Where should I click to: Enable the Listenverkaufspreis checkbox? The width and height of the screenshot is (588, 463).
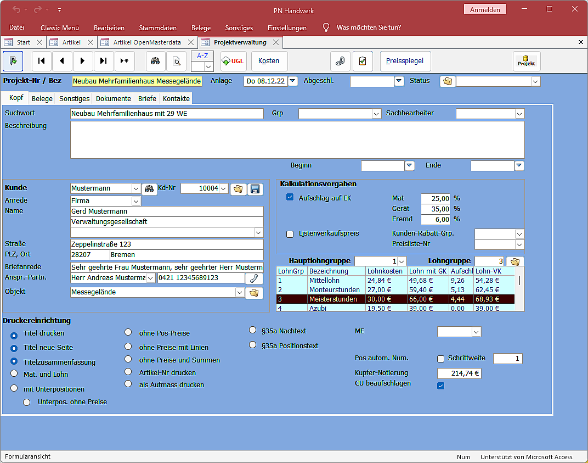pyautogui.click(x=290, y=234)
